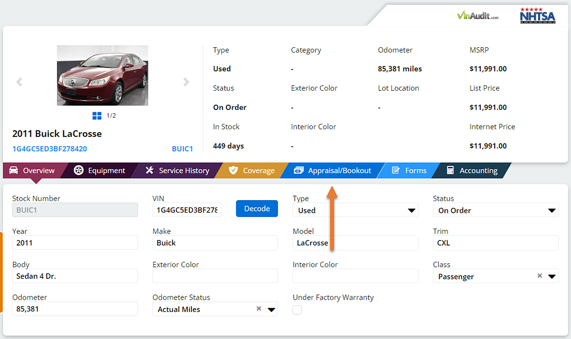Open Appraisal/Bookout via its card icon
571x339 pixels.
pos(299,170)
